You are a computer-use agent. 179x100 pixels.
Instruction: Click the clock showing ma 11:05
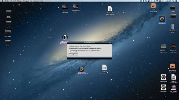click(168, 1)
